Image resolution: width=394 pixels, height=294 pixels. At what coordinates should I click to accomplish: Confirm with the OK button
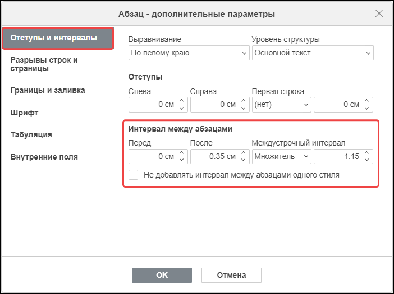[162, 275]
